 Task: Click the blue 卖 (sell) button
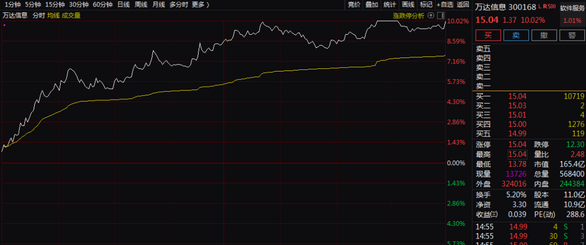point(515,36)
